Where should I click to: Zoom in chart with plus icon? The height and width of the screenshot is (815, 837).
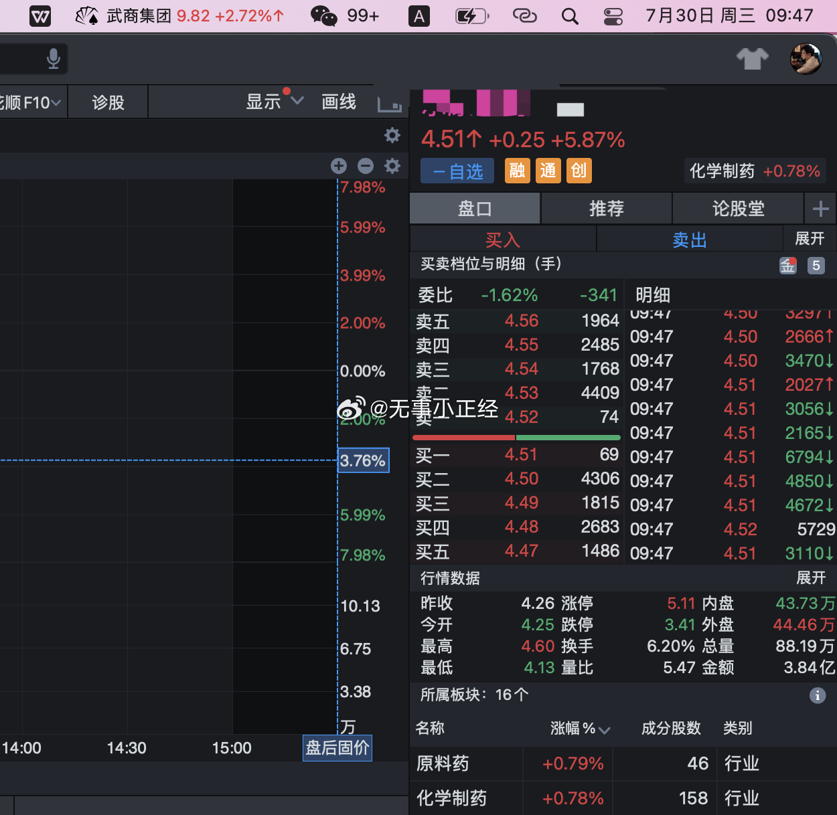(x=339, y=166)
